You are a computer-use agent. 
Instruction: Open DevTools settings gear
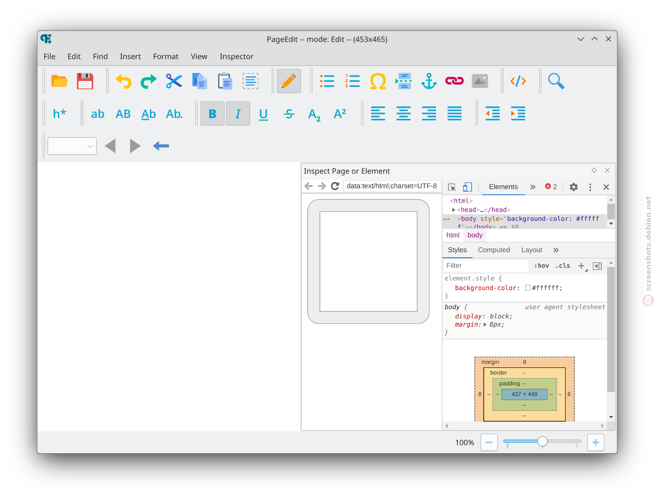573,187
